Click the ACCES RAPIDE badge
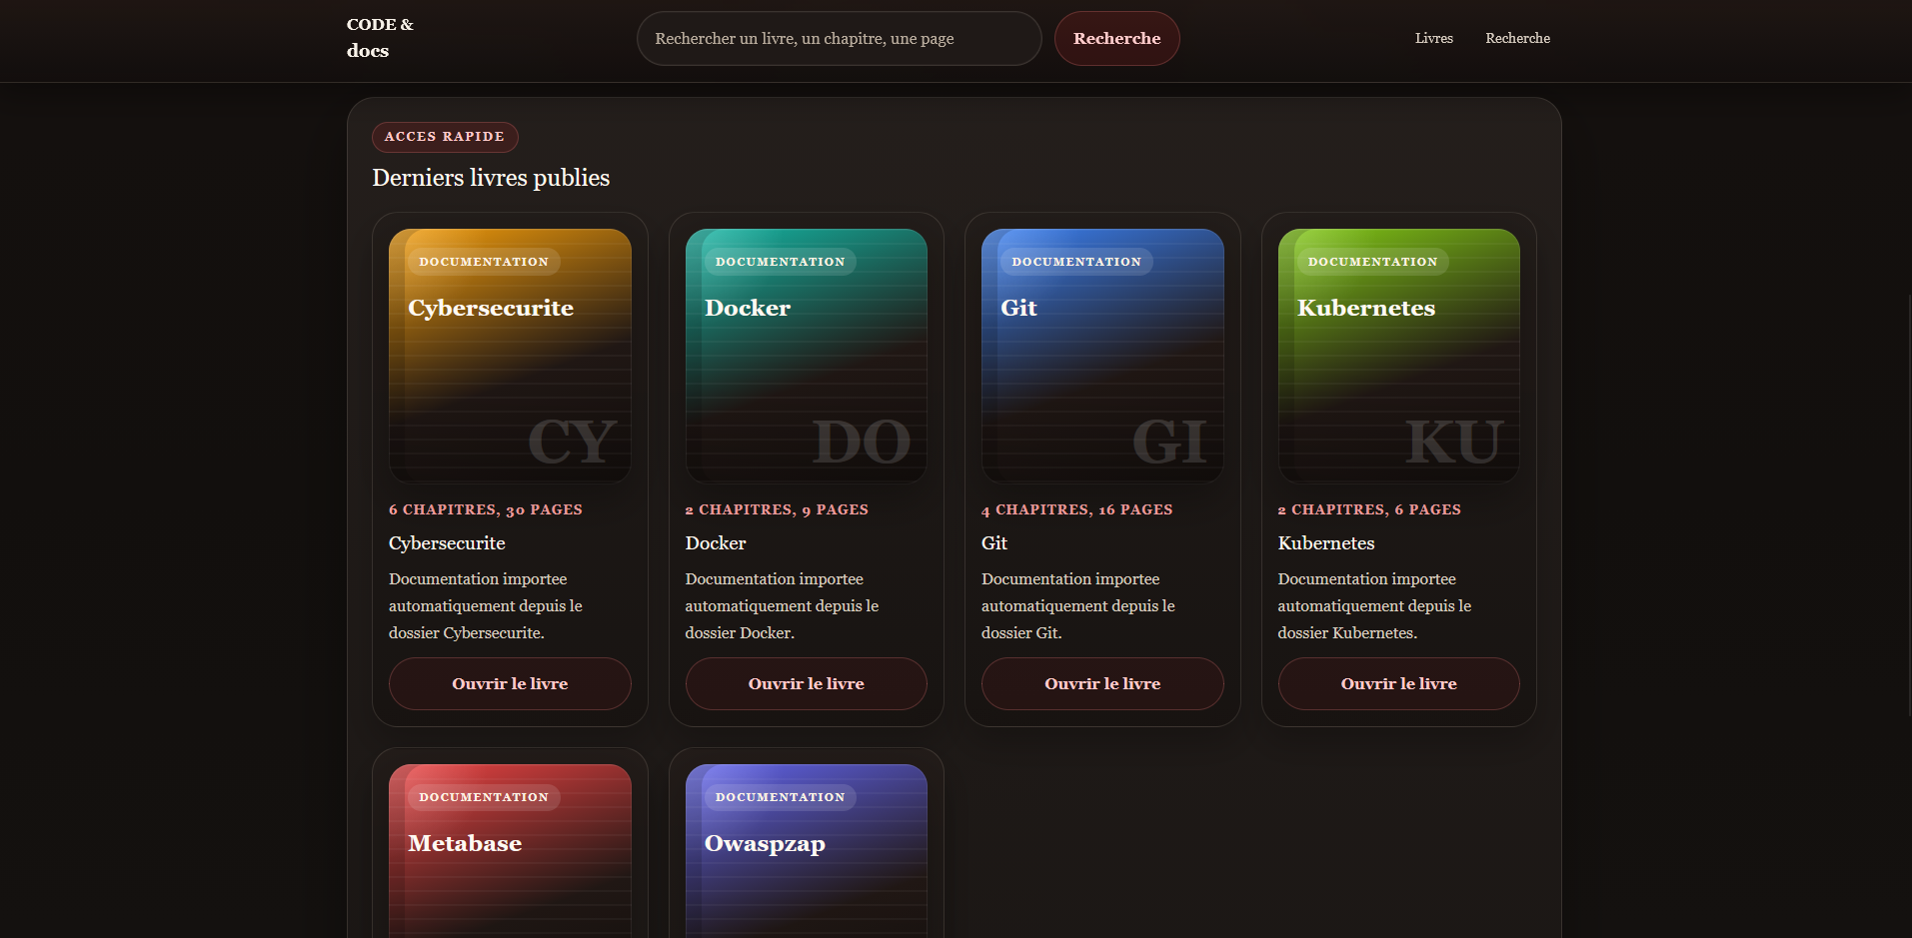This screenshot has height=938, width=1912. coord(445,137)
